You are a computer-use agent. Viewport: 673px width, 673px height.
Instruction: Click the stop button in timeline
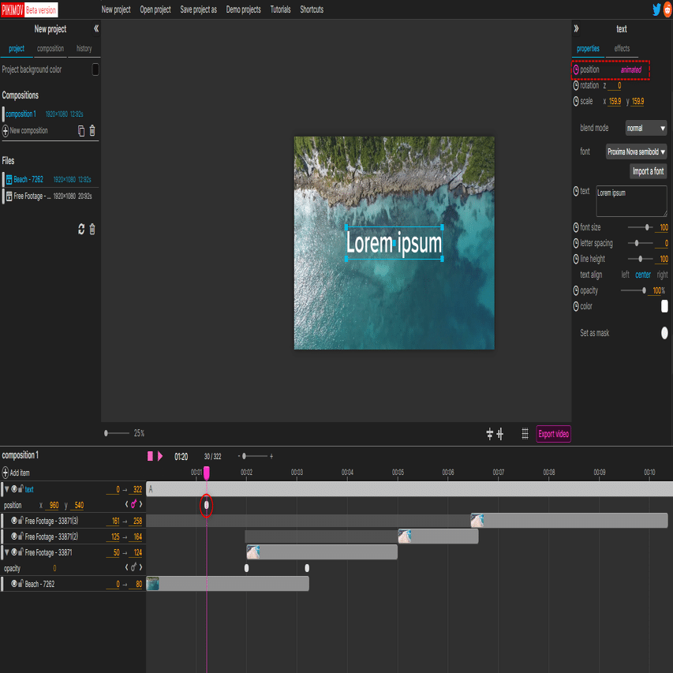150,456
